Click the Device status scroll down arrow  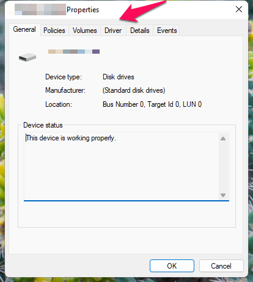point(223,195)
